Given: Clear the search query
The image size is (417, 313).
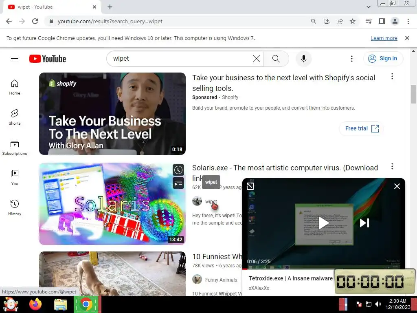Looking at the screenshot, I should tap(257, 59).
